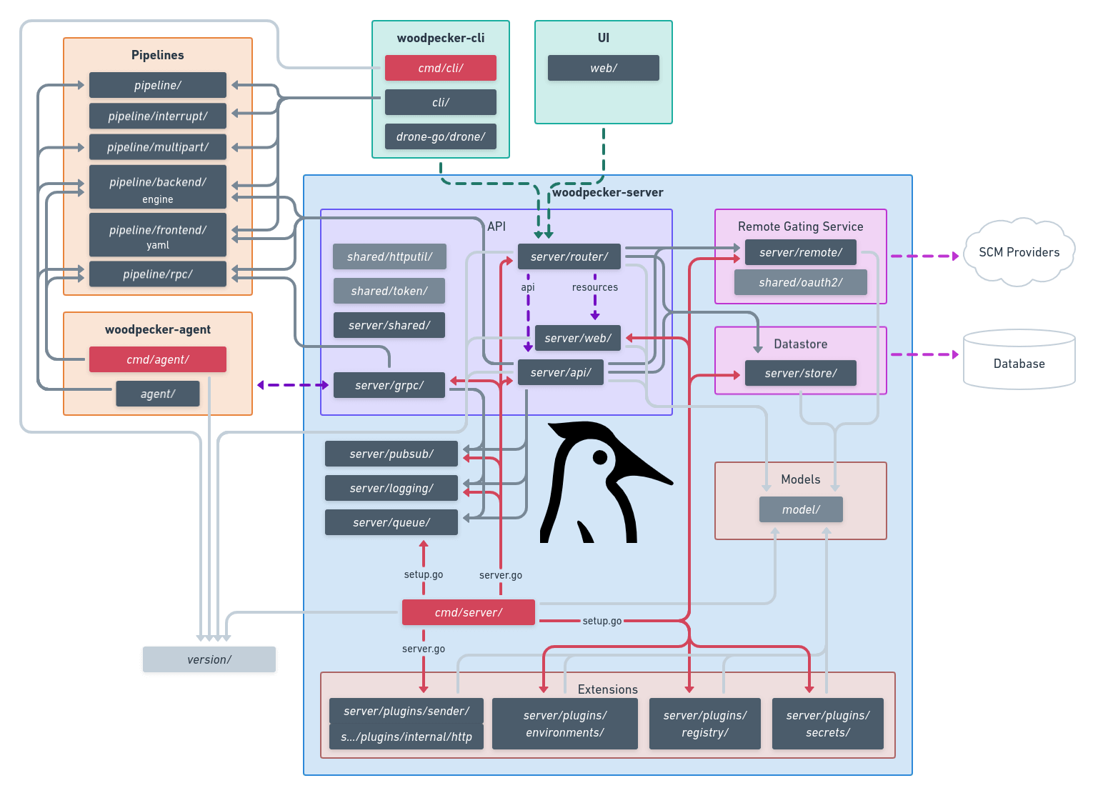
Task: Click the Datastore group title
Action: [801, 344]
